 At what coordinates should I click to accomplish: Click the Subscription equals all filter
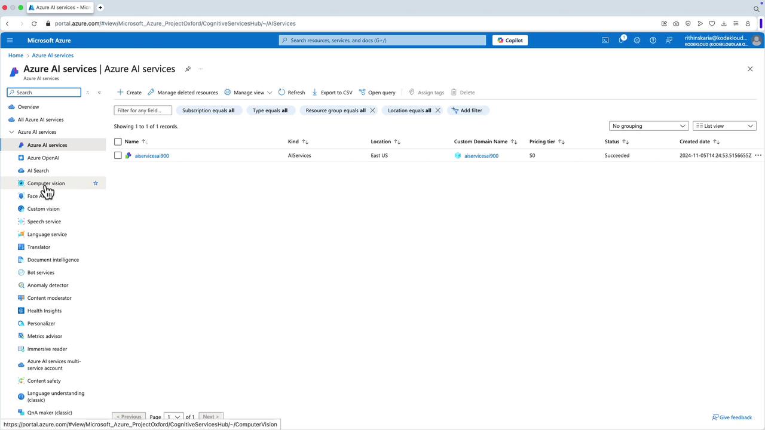click(x=209, y=110)
